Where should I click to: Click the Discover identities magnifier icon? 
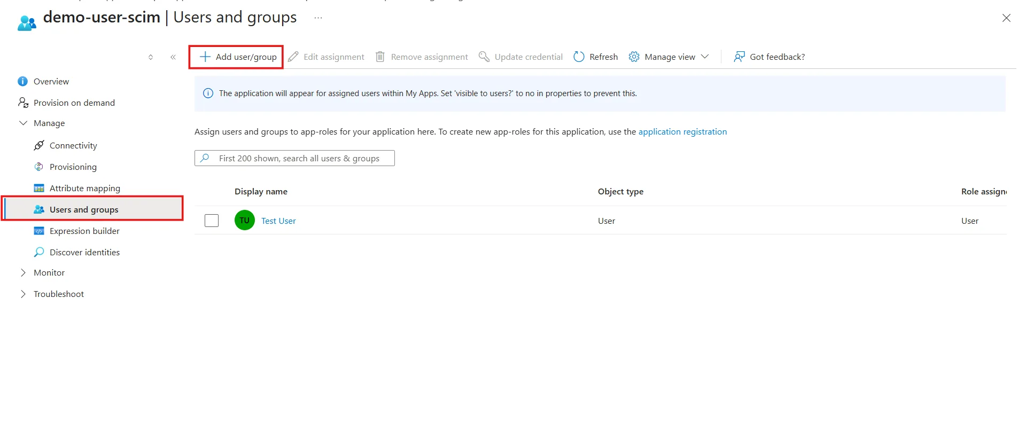pos(39,252)
